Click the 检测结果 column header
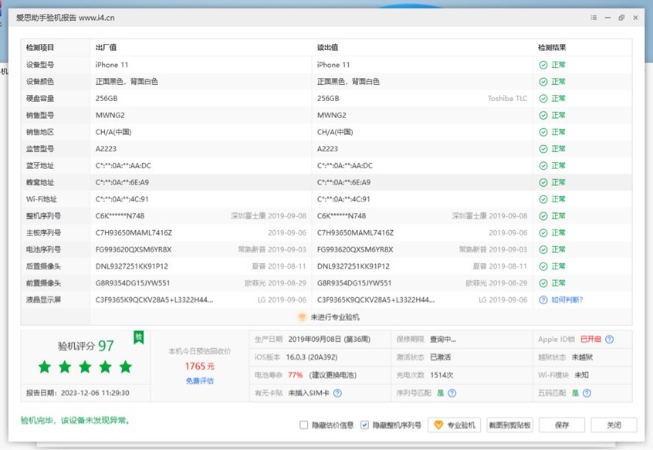Viewport: 653px width, 450px height. [552, 47]
